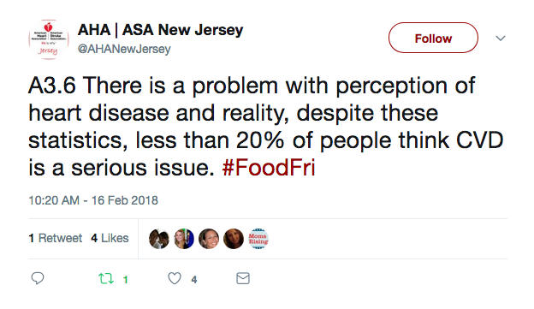View the 4 Likes list

click(x=110, y=238)
